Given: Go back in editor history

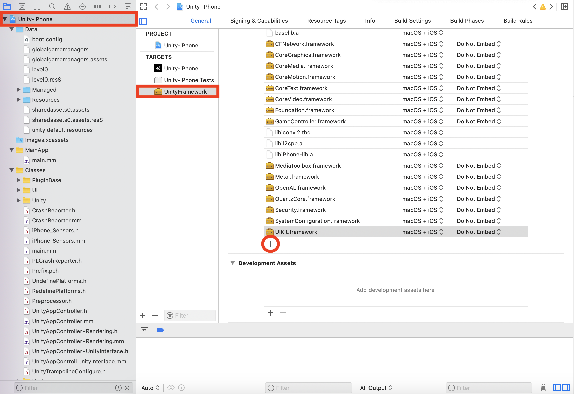Looking at the screenshot, I should [x=156, y=7].
